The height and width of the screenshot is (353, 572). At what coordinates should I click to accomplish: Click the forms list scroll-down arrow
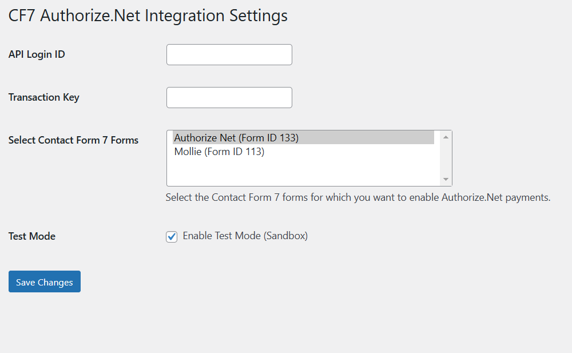pyautogui.click(x=446, y=179)
